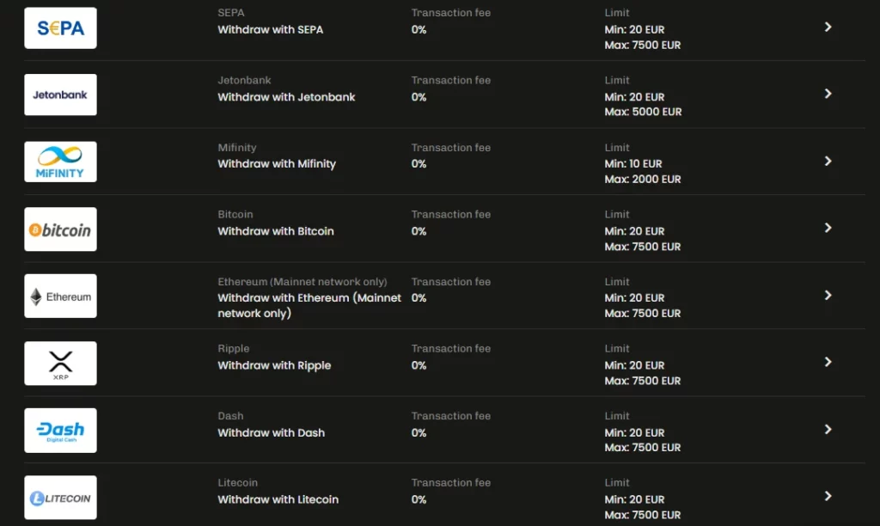Open the Bitcoin withdrawal details arrow
The image size is (880, 526).
(828, 228)
